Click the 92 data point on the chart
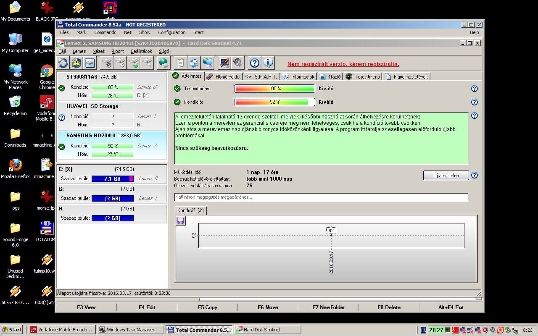Viewport: 538px width, 336px height. tap(331, 235)
